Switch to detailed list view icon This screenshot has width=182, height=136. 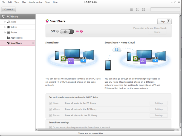pyautogui.click(x=138, y=10)
